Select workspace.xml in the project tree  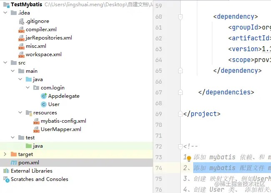tap(44, 54)
